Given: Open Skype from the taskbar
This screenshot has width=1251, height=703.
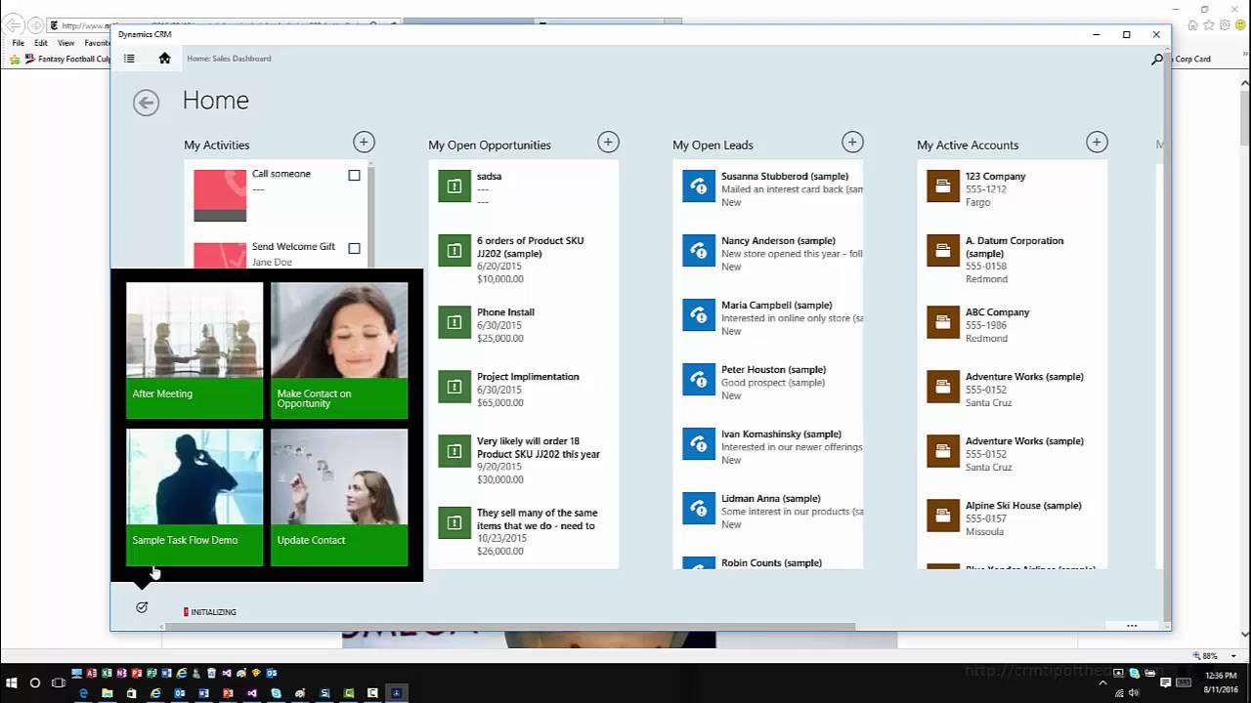Looking at the screenshot, I should (276, 693).
